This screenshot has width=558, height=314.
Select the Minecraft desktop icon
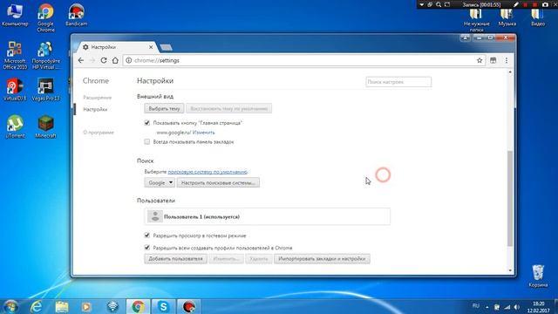click(x=45, y=126)
